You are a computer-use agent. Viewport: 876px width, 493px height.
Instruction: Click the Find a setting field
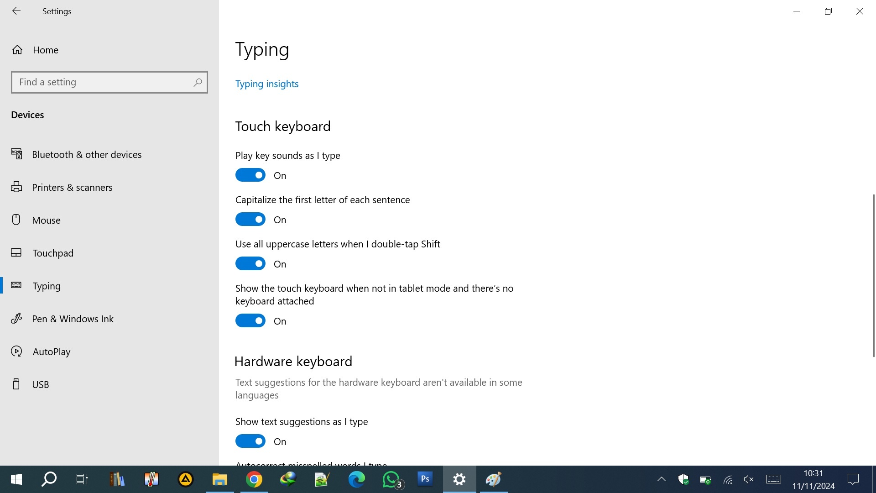point(103,82)
